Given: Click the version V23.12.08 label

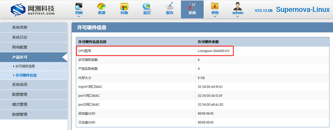Looking at the screenshot, I should tap(264, 11).
